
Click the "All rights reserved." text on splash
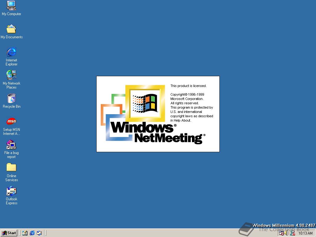click(185, 103)
